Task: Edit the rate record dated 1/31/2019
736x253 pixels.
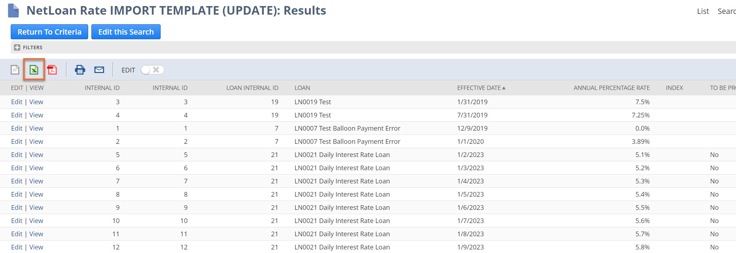Action: point(16,102)
